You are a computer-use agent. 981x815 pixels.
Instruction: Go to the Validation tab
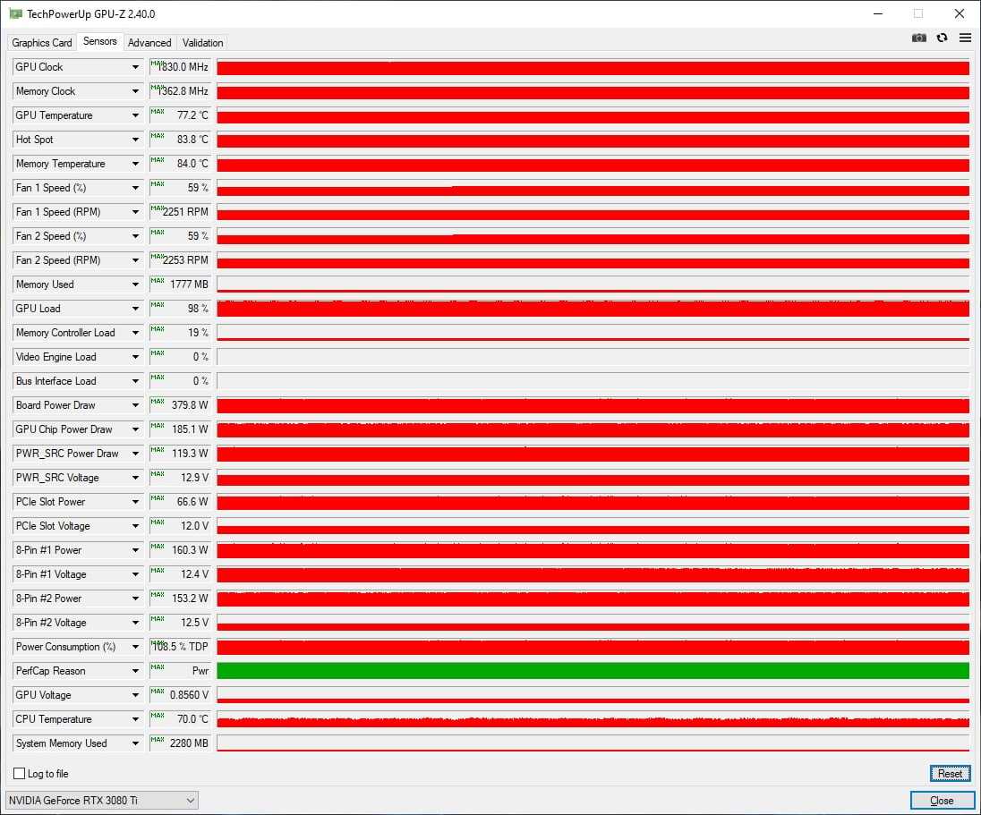pos(202,42)
